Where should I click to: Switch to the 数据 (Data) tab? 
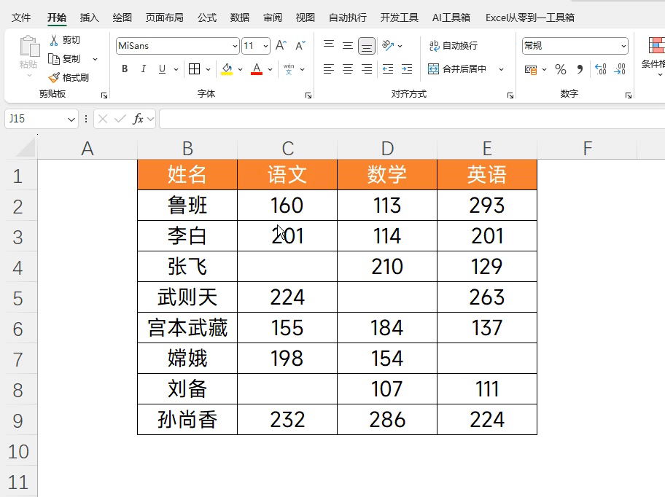tap(240, 17)
